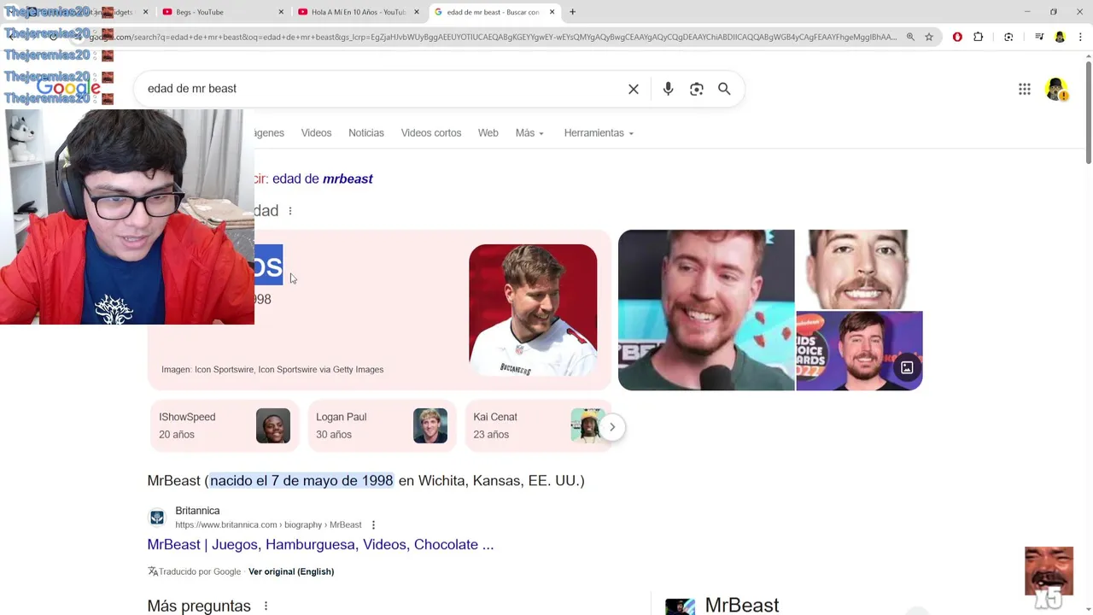Close the edad de mr beast tab

click(x=552, y=12)
